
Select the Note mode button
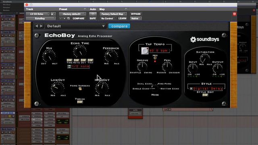click(76, 60)
